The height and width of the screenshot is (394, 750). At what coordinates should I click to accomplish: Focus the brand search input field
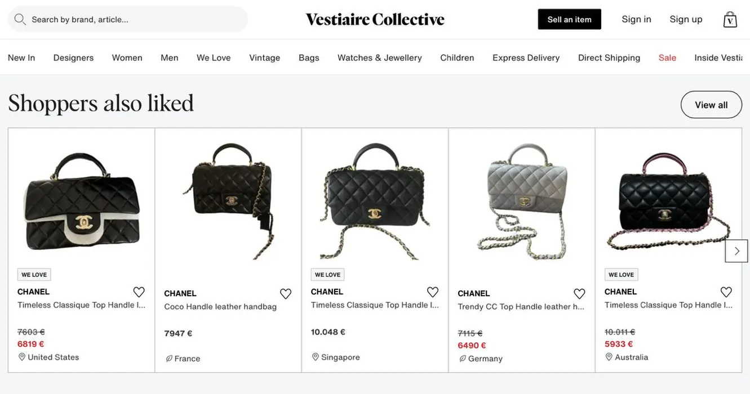[135, 19]
